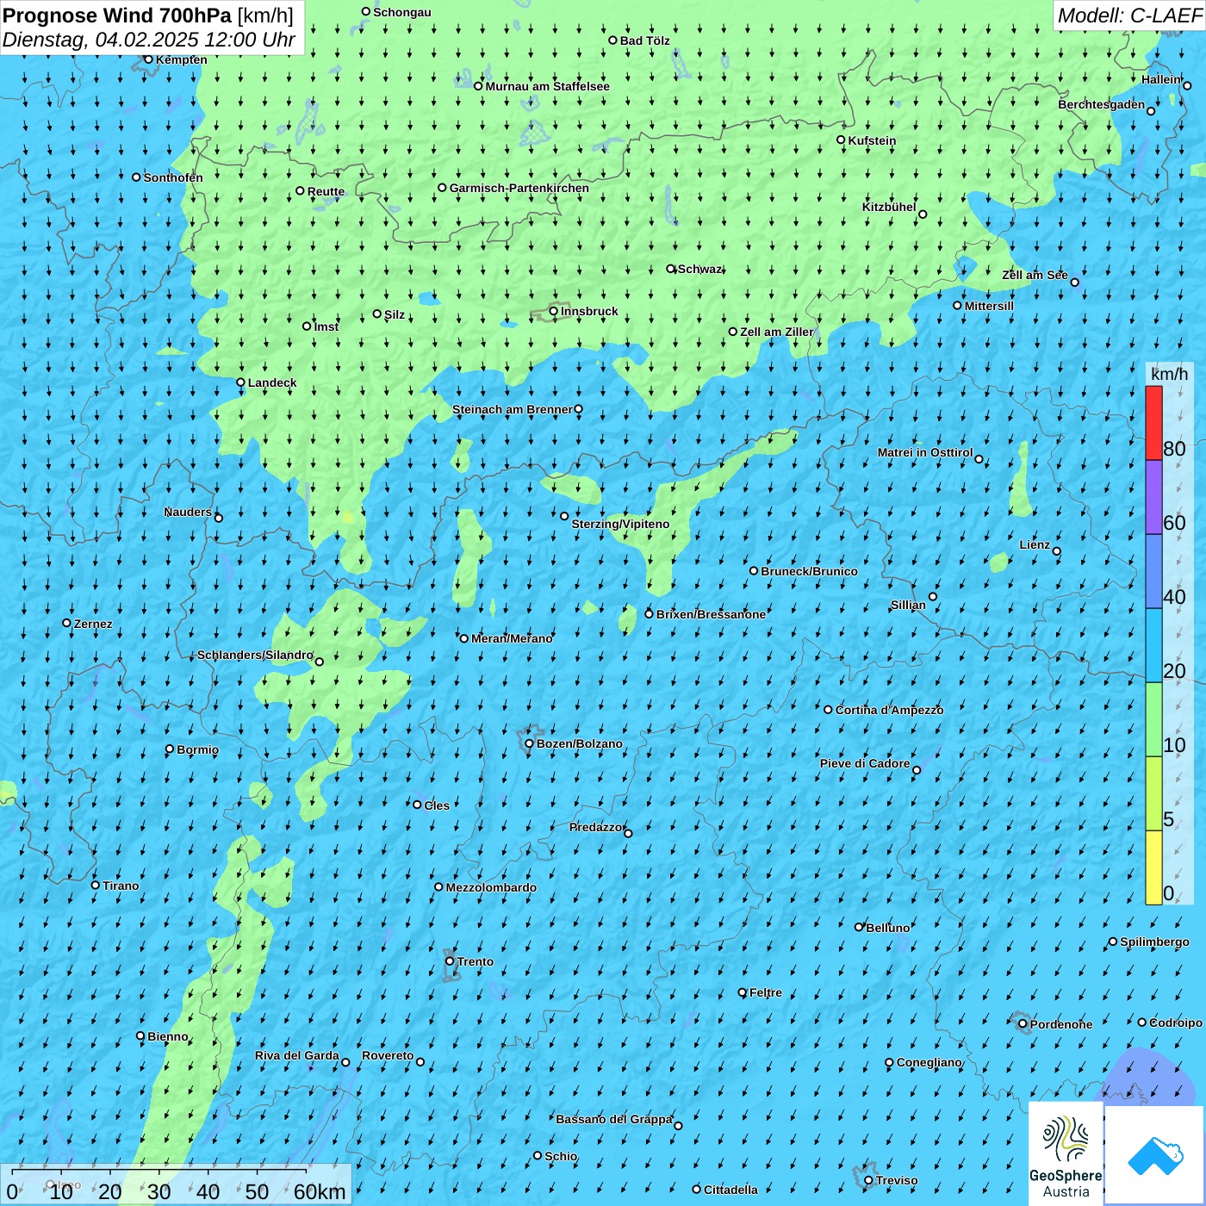Click the 'Bad Tölz' label
Image resolution: width=1206 pixels, height=1206 pixels.
645,40
